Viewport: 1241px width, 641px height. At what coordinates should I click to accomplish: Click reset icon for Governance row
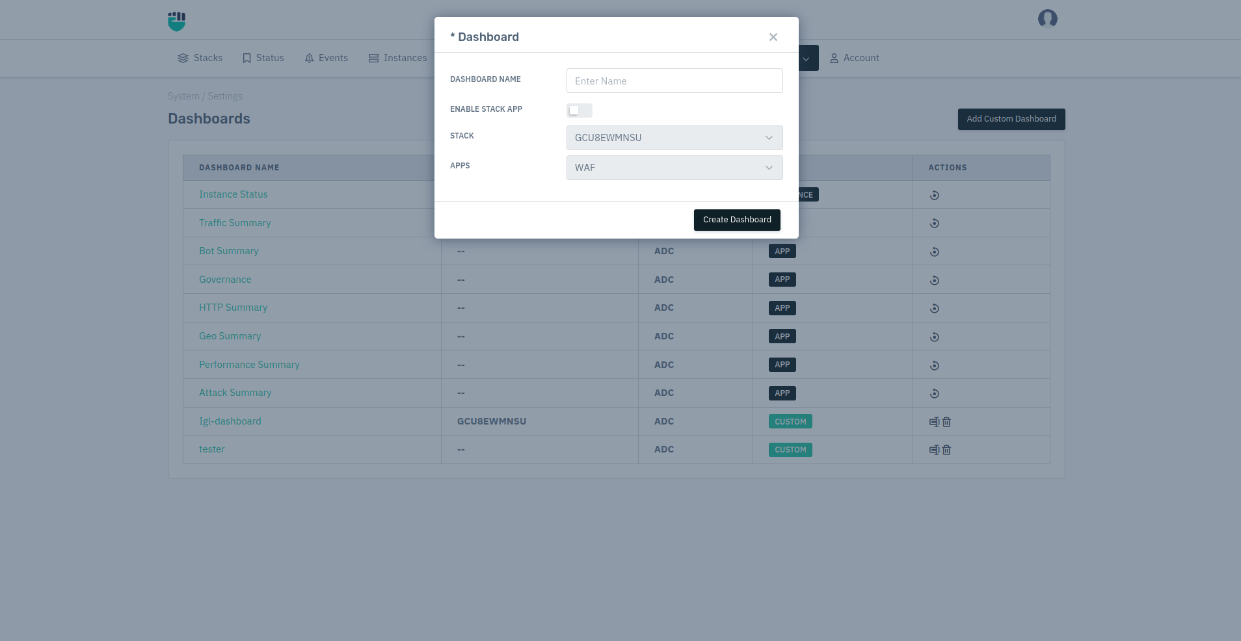(x=934, y=280)
